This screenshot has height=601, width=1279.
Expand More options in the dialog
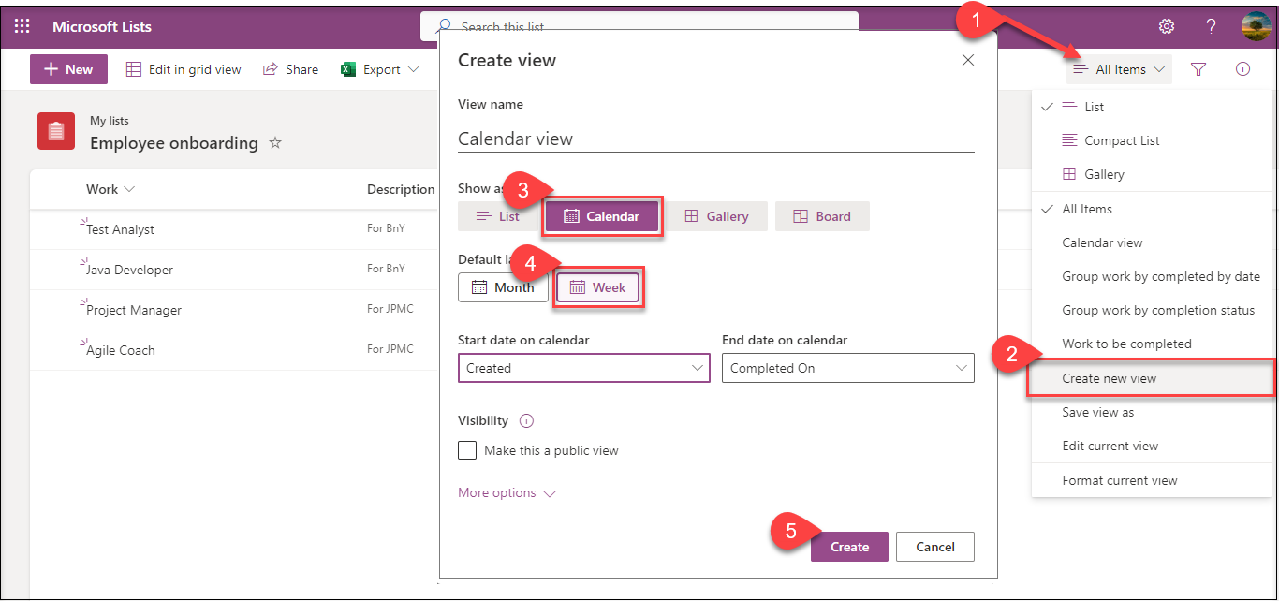tap(497, 491)
